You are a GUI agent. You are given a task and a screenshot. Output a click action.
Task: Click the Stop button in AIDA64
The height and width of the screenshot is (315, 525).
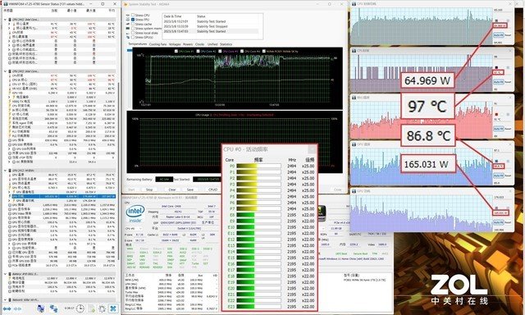149,189
